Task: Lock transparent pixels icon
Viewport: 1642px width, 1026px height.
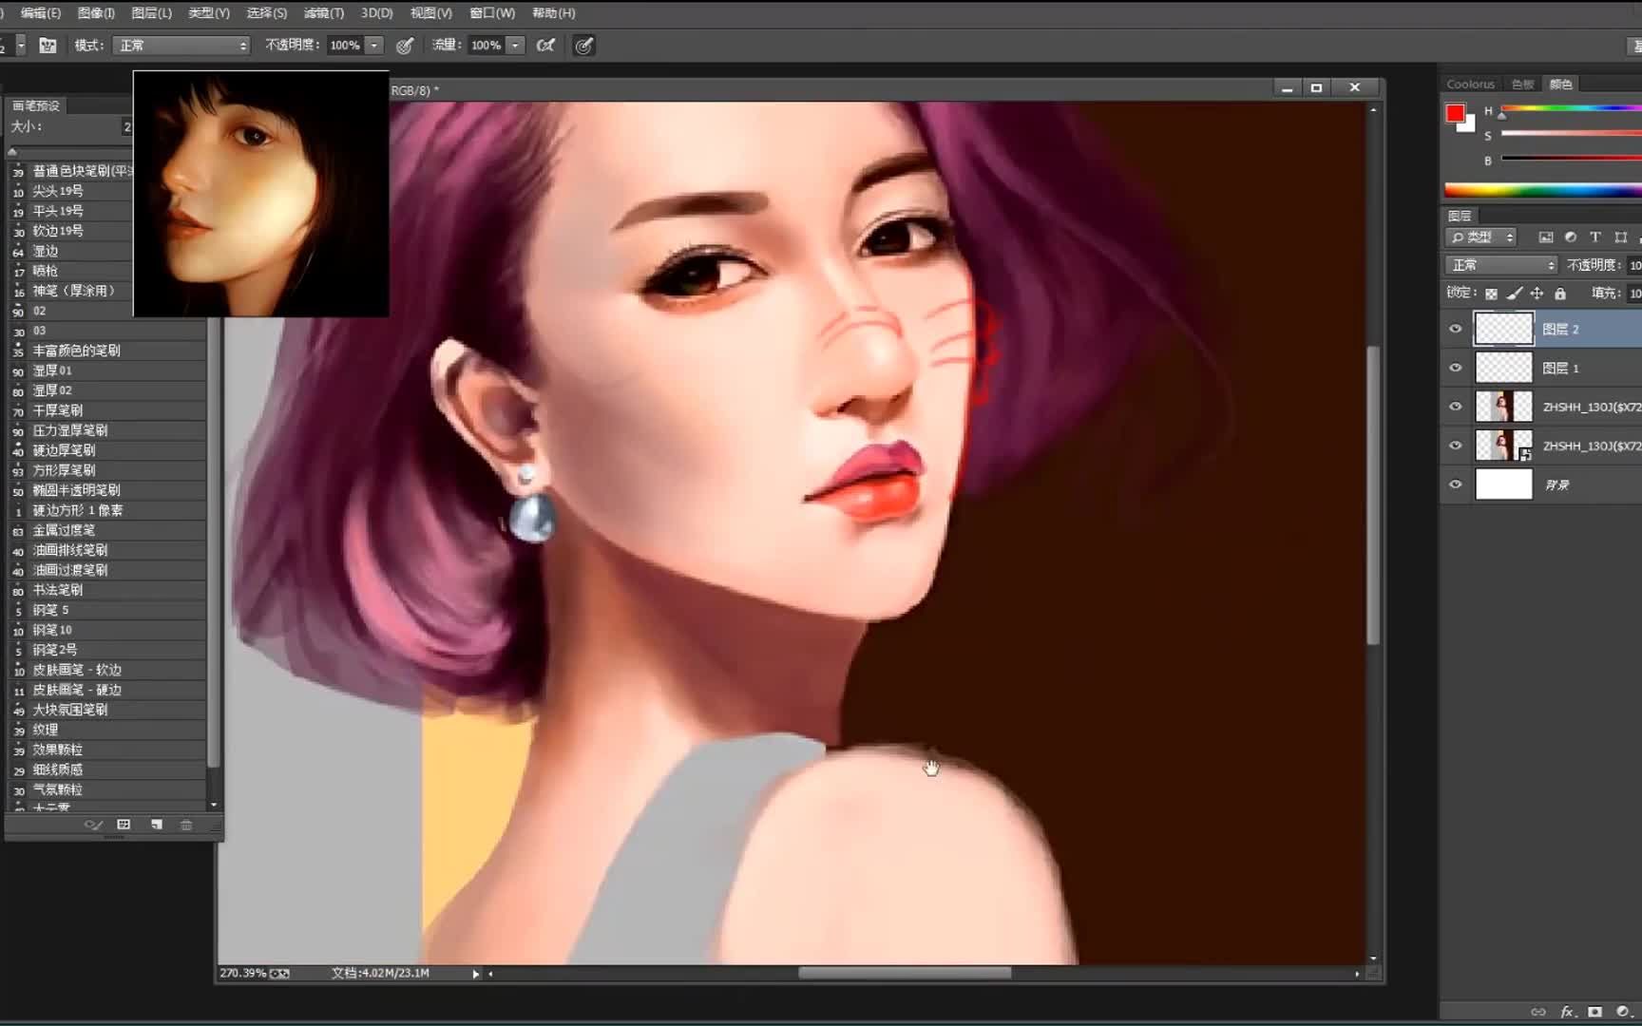Action: [1491, 294]
